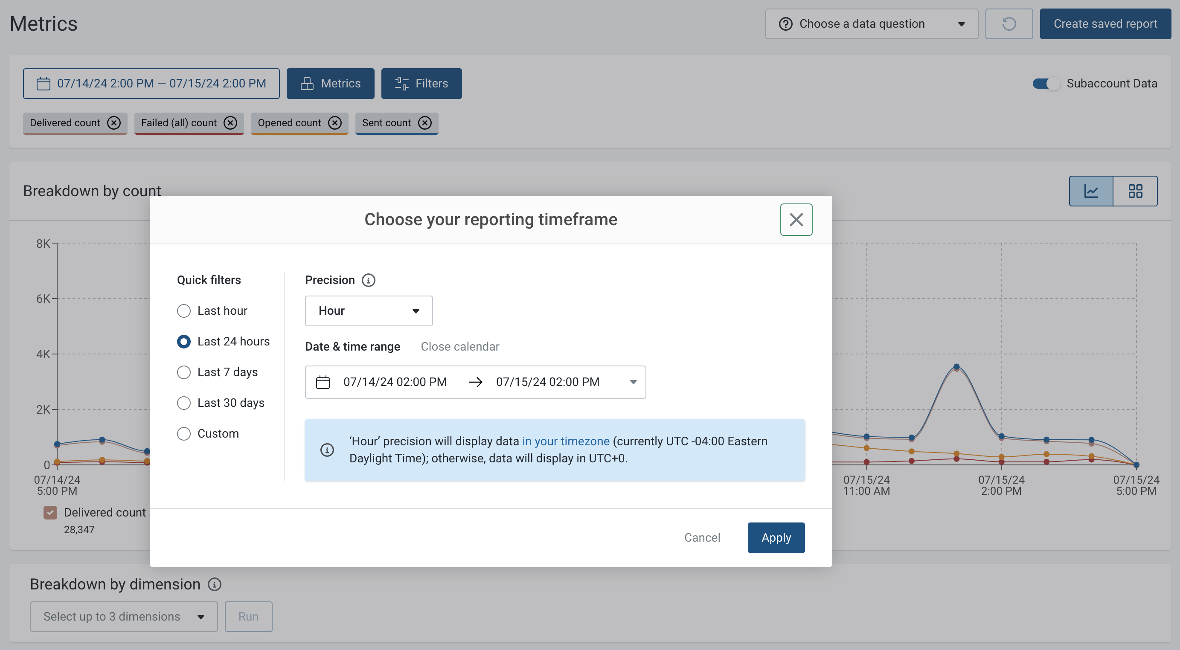Image resolution: width=1180 pixels, height=650 pixels.
Task: Switch to line chart view
Action: (x=1091, y=191)
